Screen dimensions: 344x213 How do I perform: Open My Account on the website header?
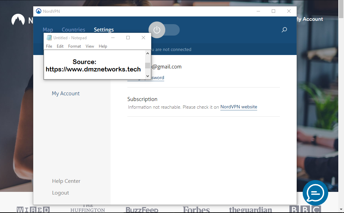[310, 19]
